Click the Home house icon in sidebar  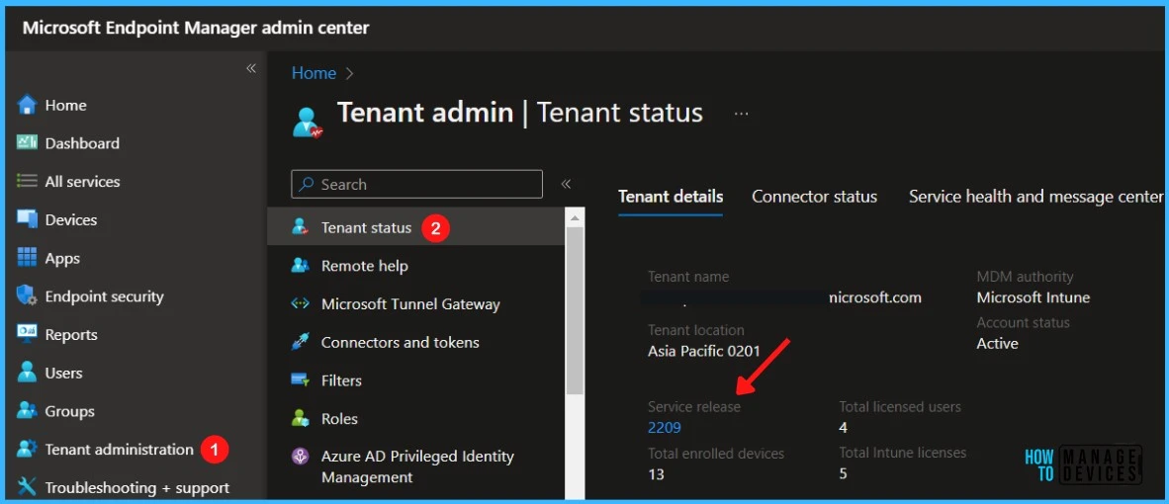[x=27, y=105]
